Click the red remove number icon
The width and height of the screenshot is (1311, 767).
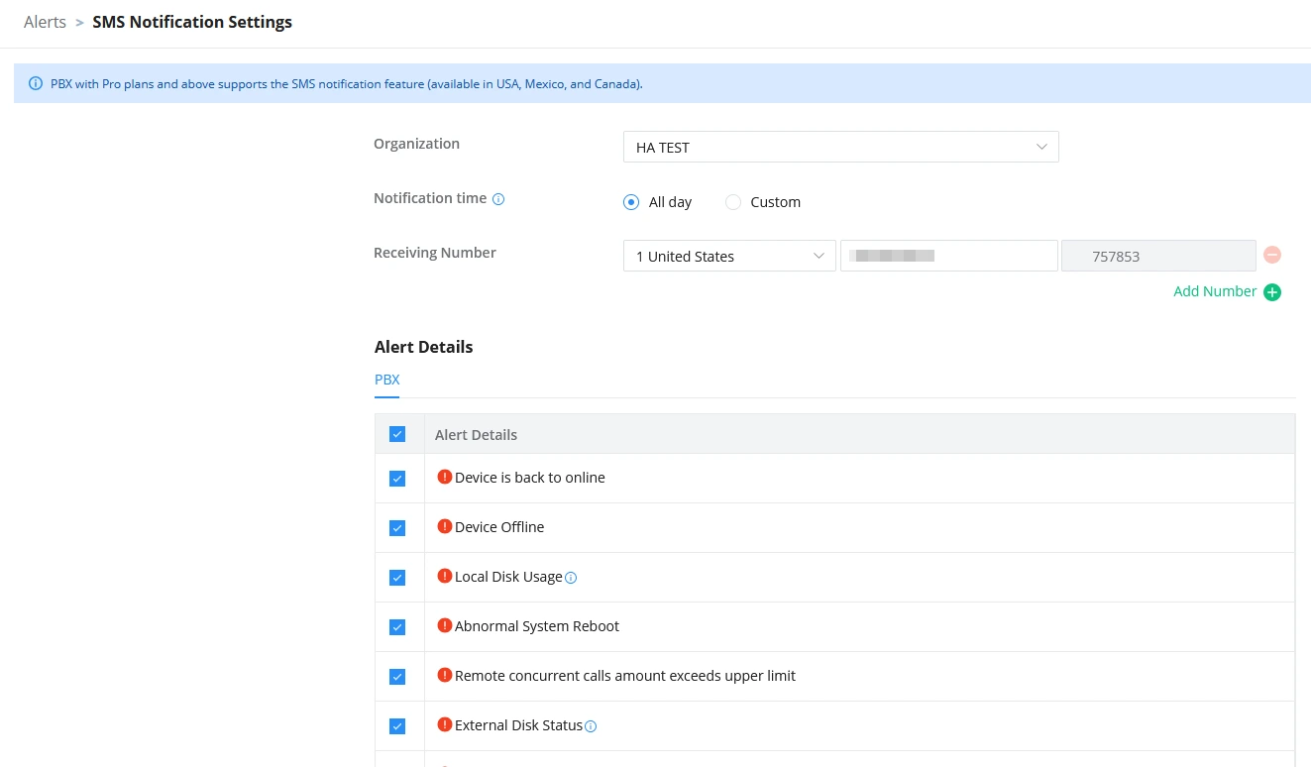(x=1272, y=255)
